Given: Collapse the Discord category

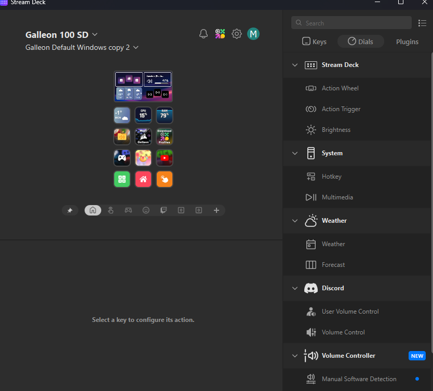Looking at the screenshot, I should tap(295, 288).
